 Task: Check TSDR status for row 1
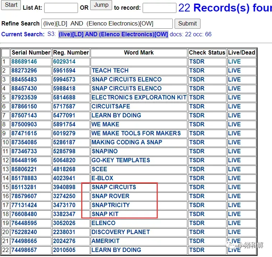[x=197, y=61]
